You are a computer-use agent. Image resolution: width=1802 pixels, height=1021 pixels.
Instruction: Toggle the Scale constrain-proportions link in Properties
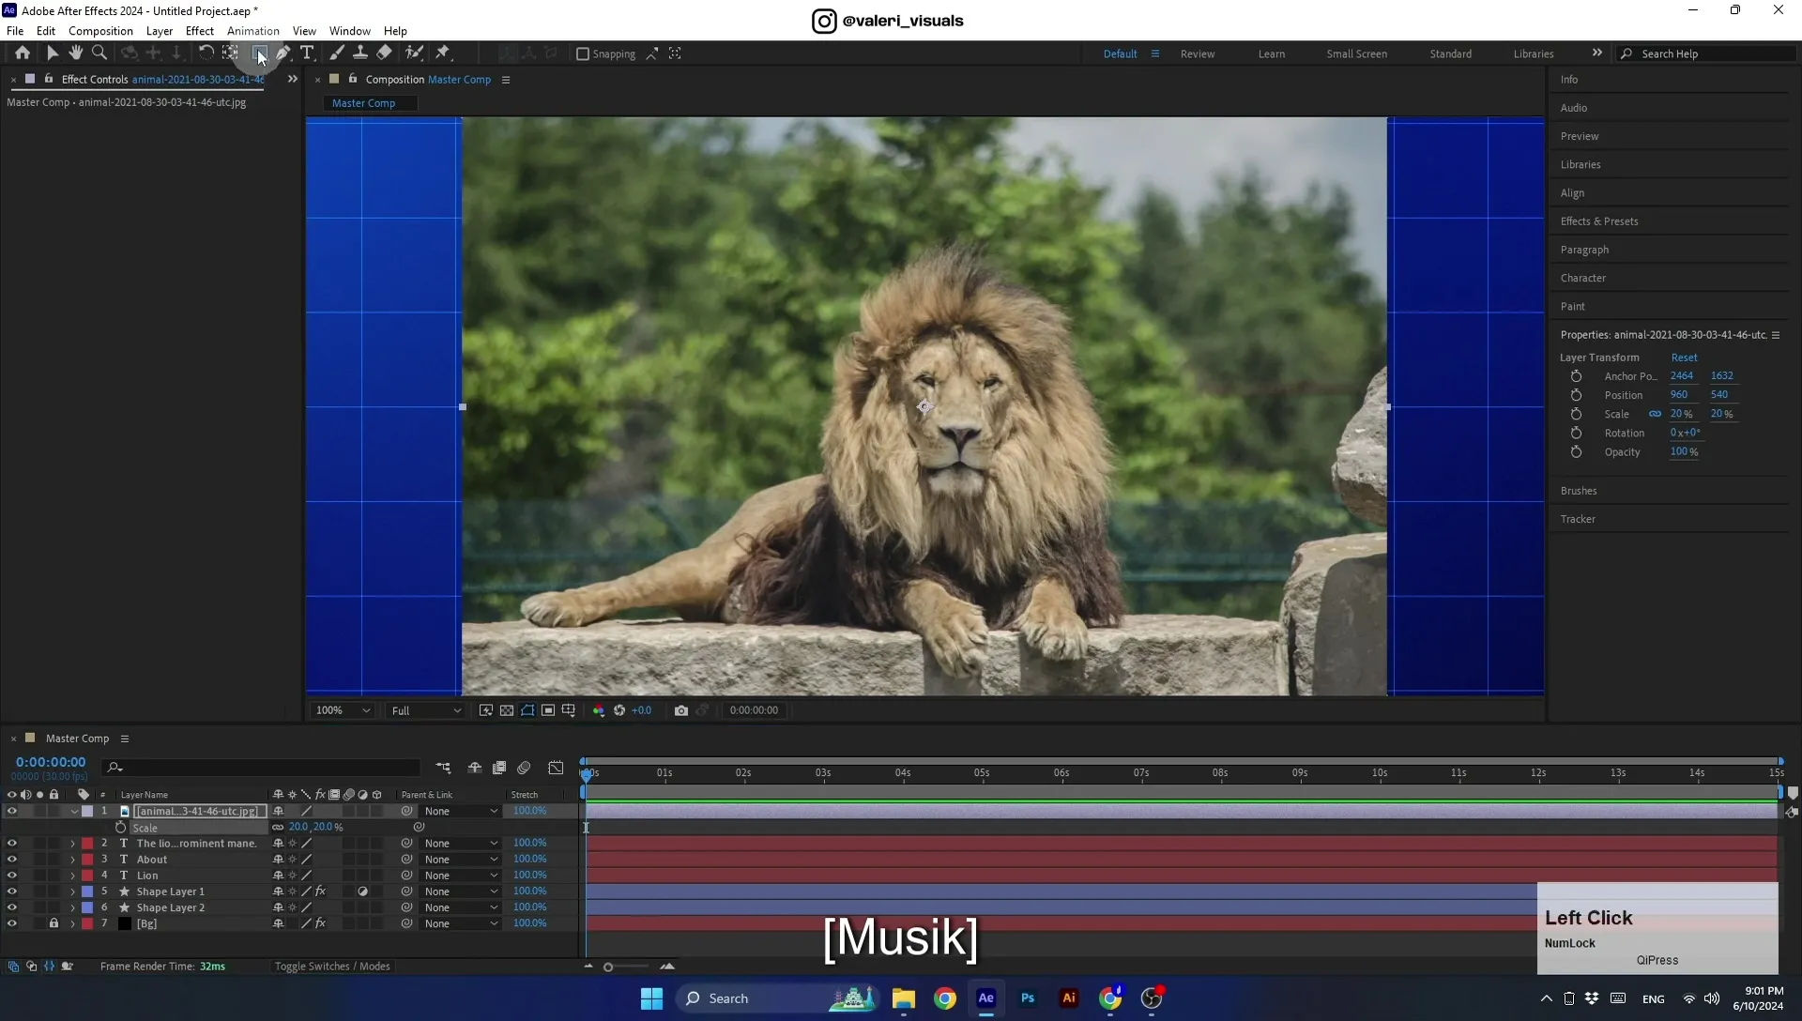pos(1655,414)
